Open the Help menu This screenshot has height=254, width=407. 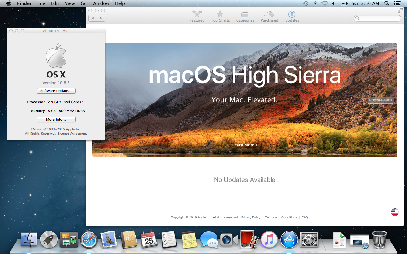coord(120,3)
